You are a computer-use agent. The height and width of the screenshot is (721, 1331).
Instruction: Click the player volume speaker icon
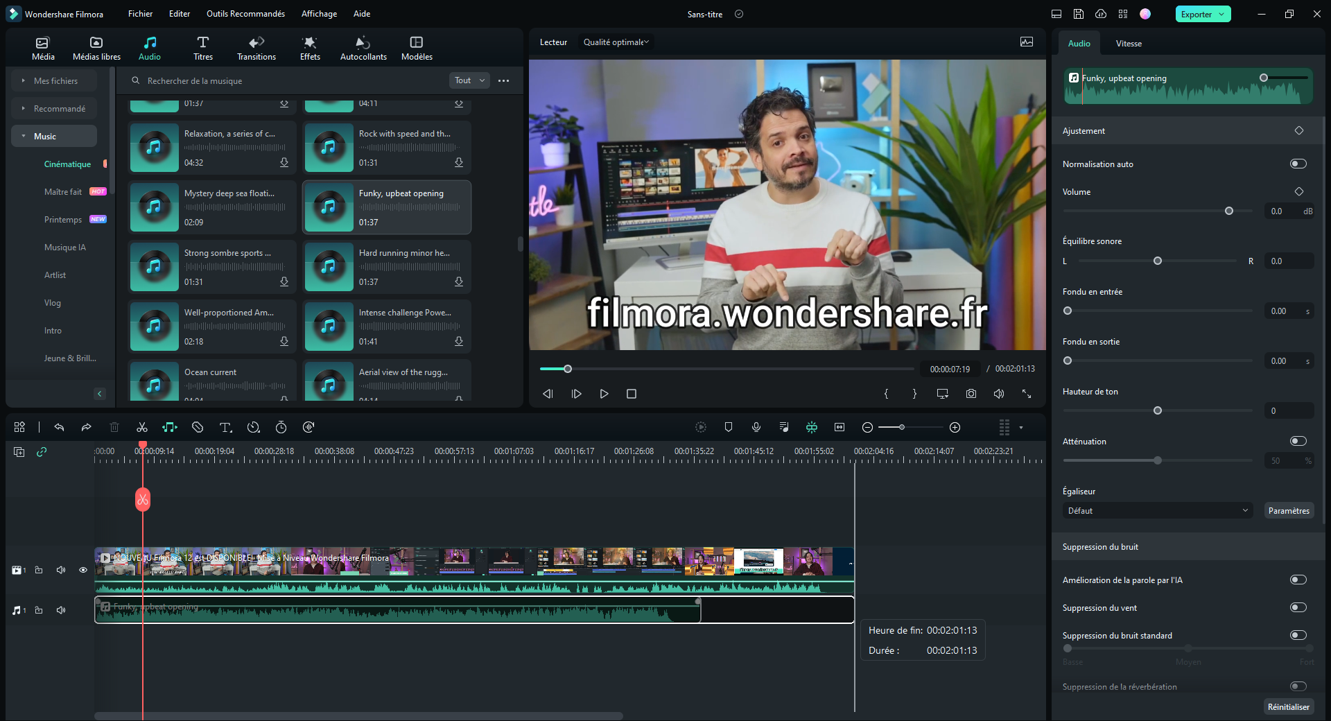[x=999, y=393]
